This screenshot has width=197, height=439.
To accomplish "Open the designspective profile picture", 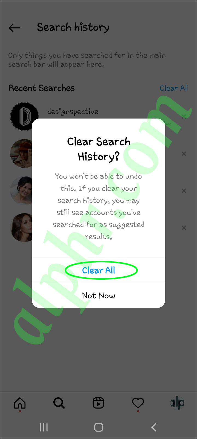I will [24, 117].
